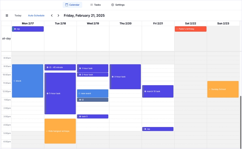
Task: Switch to the Tasks tab
Action: click(95, 5)
